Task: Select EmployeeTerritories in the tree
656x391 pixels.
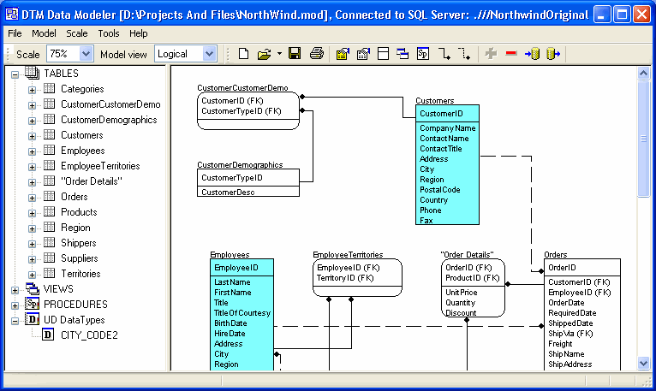Action: (x=100, y=166)
